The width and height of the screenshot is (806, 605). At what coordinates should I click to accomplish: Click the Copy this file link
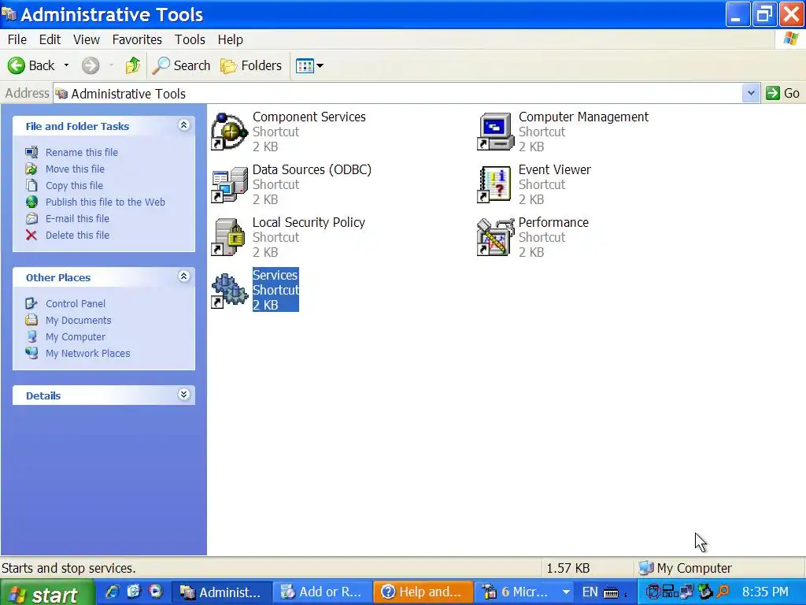point(74,185)
